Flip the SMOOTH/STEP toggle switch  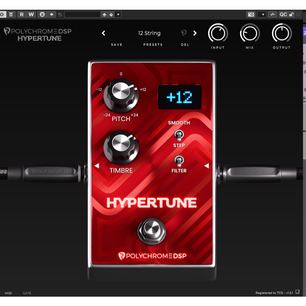click(179, 135)
